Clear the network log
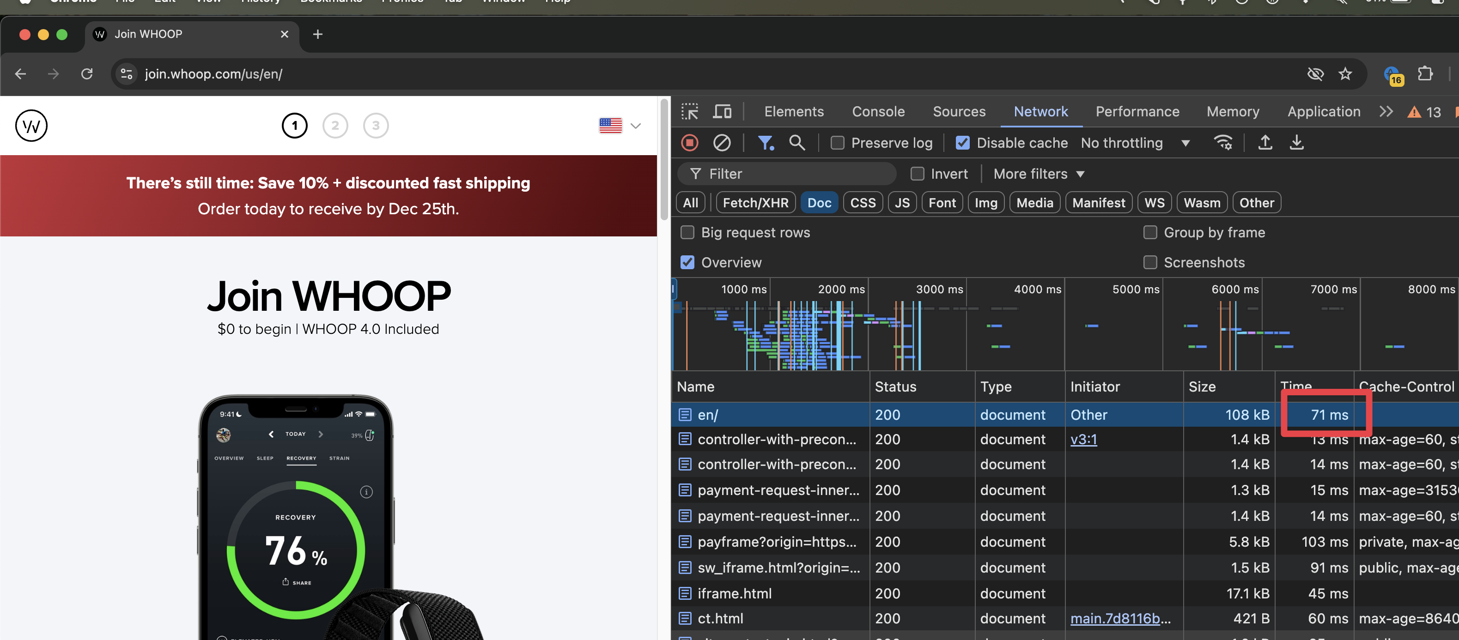1459x640 pixels. (722, 143)
